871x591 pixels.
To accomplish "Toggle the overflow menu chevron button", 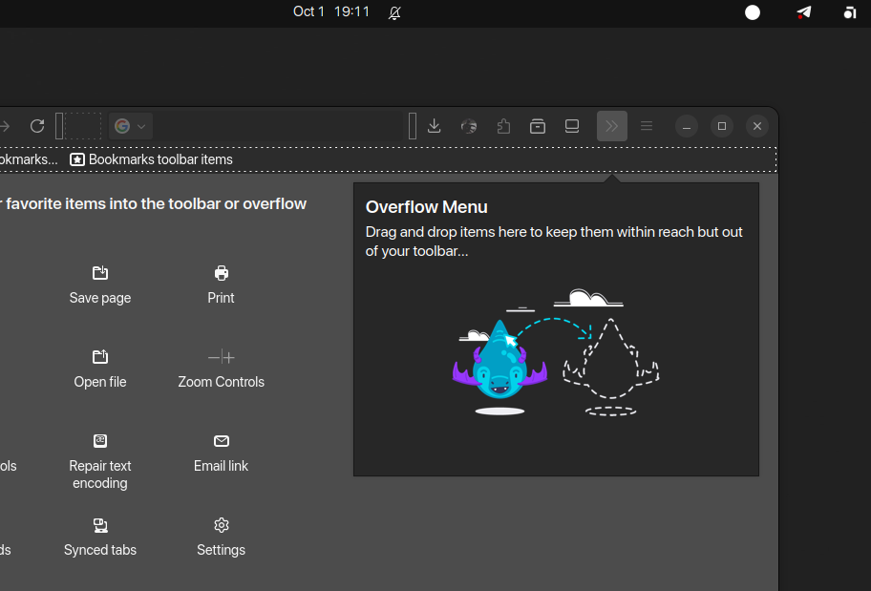I will 612,126.
